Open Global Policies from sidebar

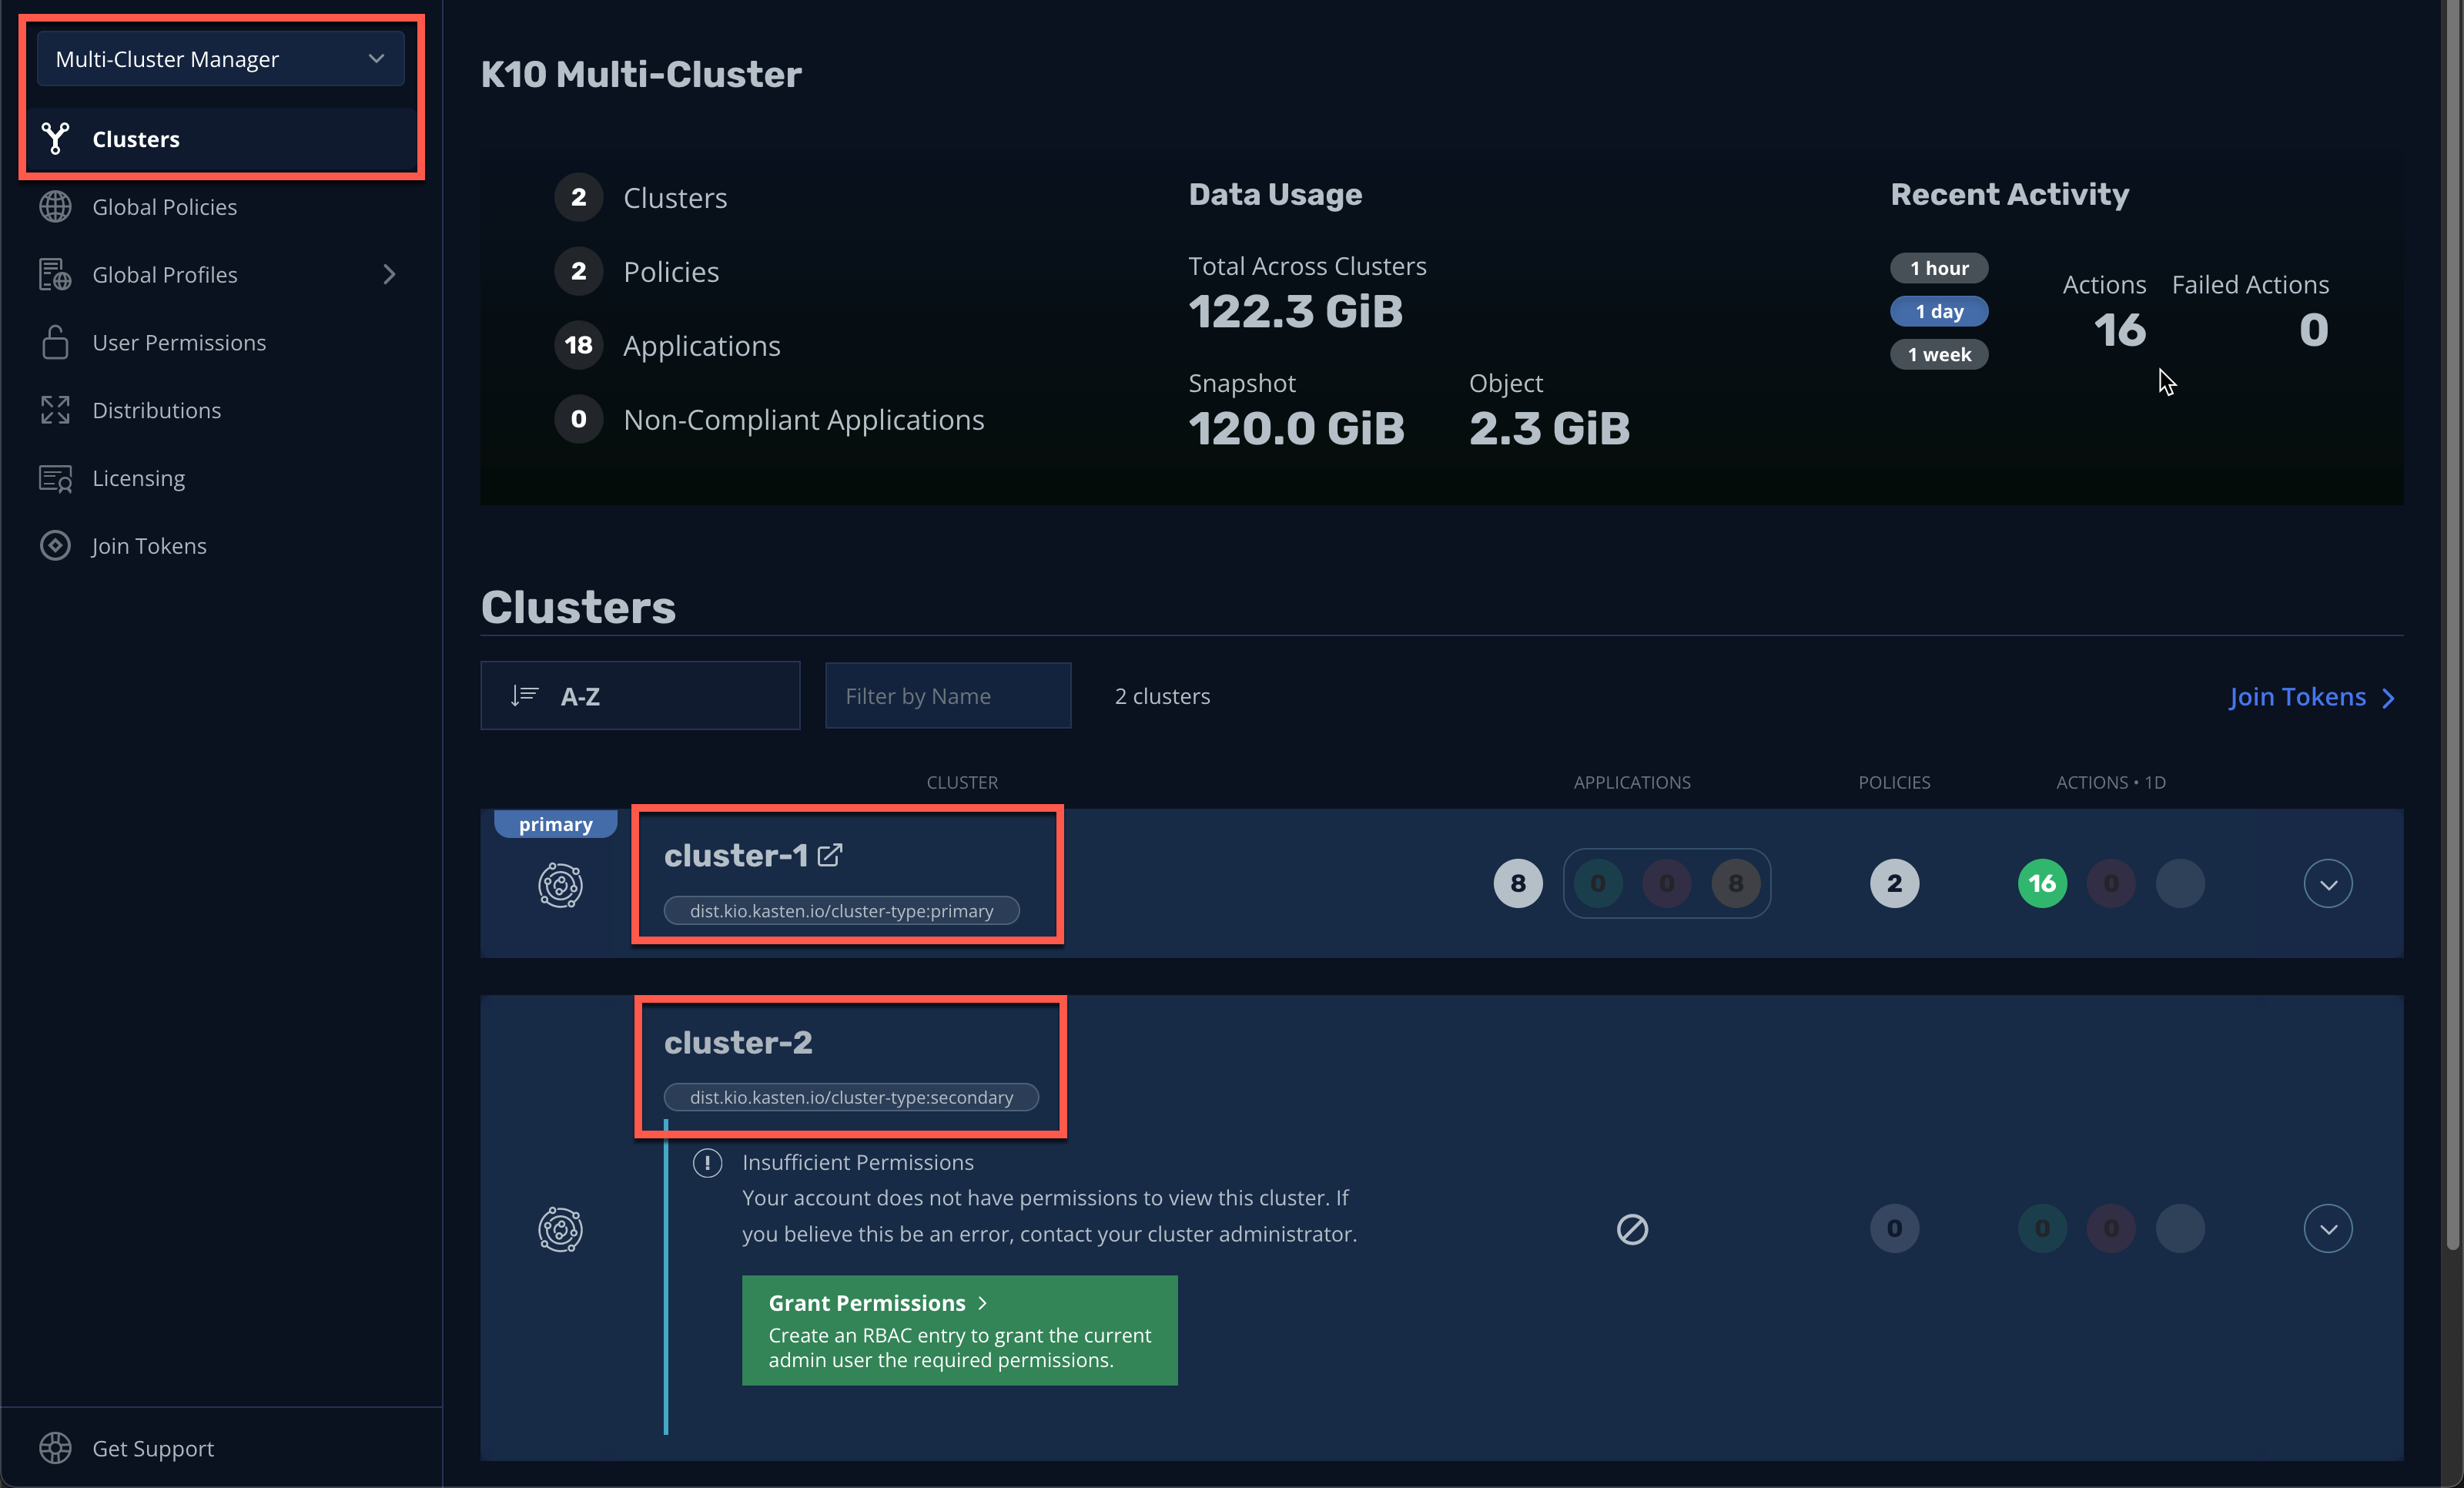click(164, 207)
